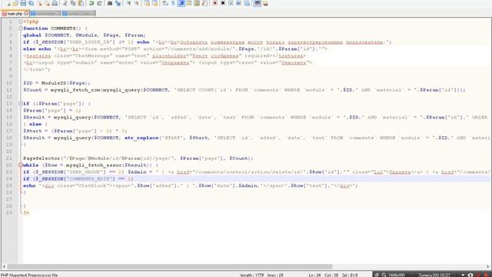492x277 pixels.
Task: Close all documents via the toolbar icon
Action: tap(47, 3)
